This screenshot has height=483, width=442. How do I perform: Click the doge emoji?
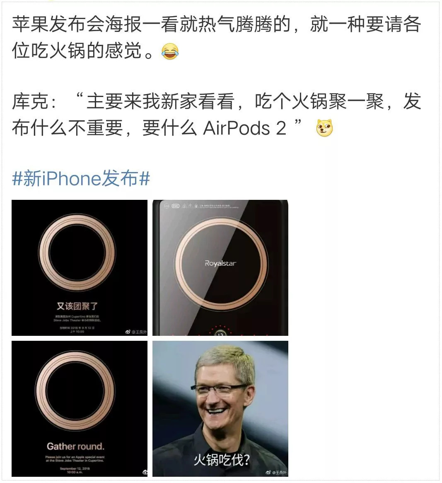(324, 128)
